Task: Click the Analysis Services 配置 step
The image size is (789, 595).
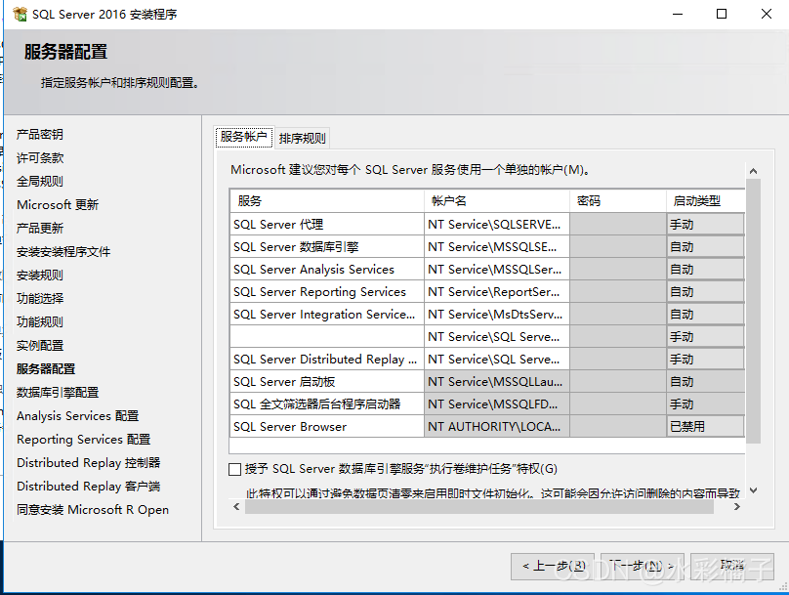Action: pyautogui.click(x=77, y=416)
